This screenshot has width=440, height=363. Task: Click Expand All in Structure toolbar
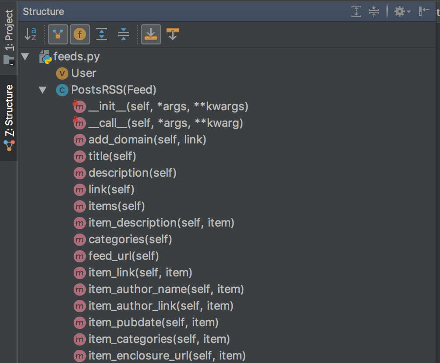(x=102, y=34)
